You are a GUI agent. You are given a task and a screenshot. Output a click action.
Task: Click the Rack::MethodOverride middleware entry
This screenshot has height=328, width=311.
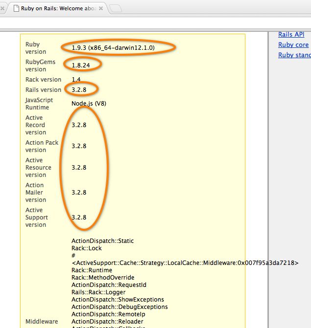103,277
